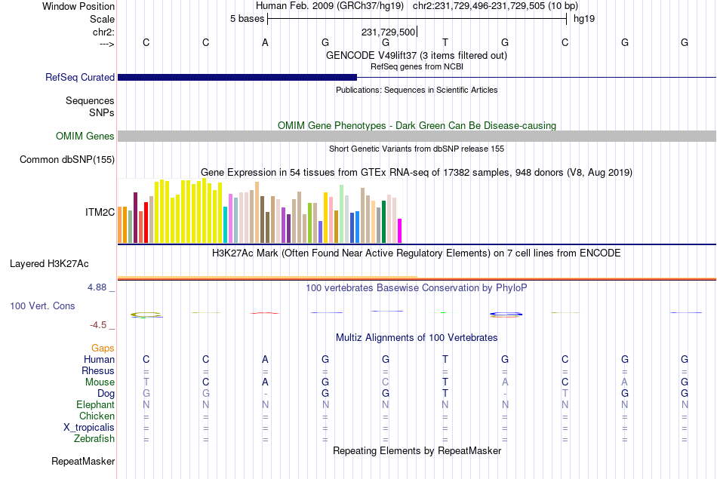
Task: Select the OMIM Genes track label
Action: click(85, 137)
